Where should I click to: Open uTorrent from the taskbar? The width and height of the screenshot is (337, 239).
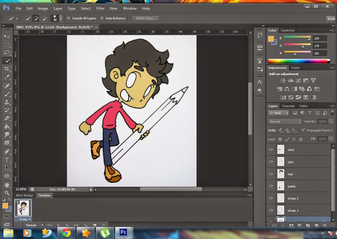(x=105, y=233)
